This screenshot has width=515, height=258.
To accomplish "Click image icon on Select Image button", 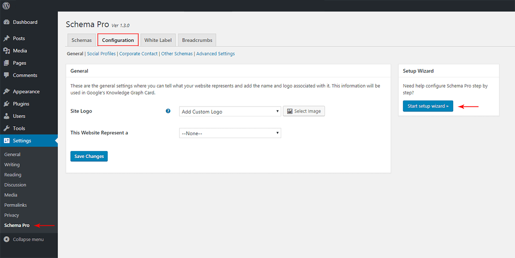I will pos(290,111).
